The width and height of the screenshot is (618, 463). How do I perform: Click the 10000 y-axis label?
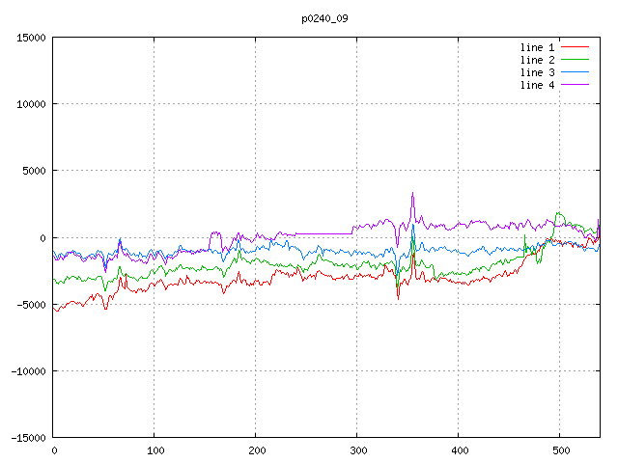tap(31, 104)
